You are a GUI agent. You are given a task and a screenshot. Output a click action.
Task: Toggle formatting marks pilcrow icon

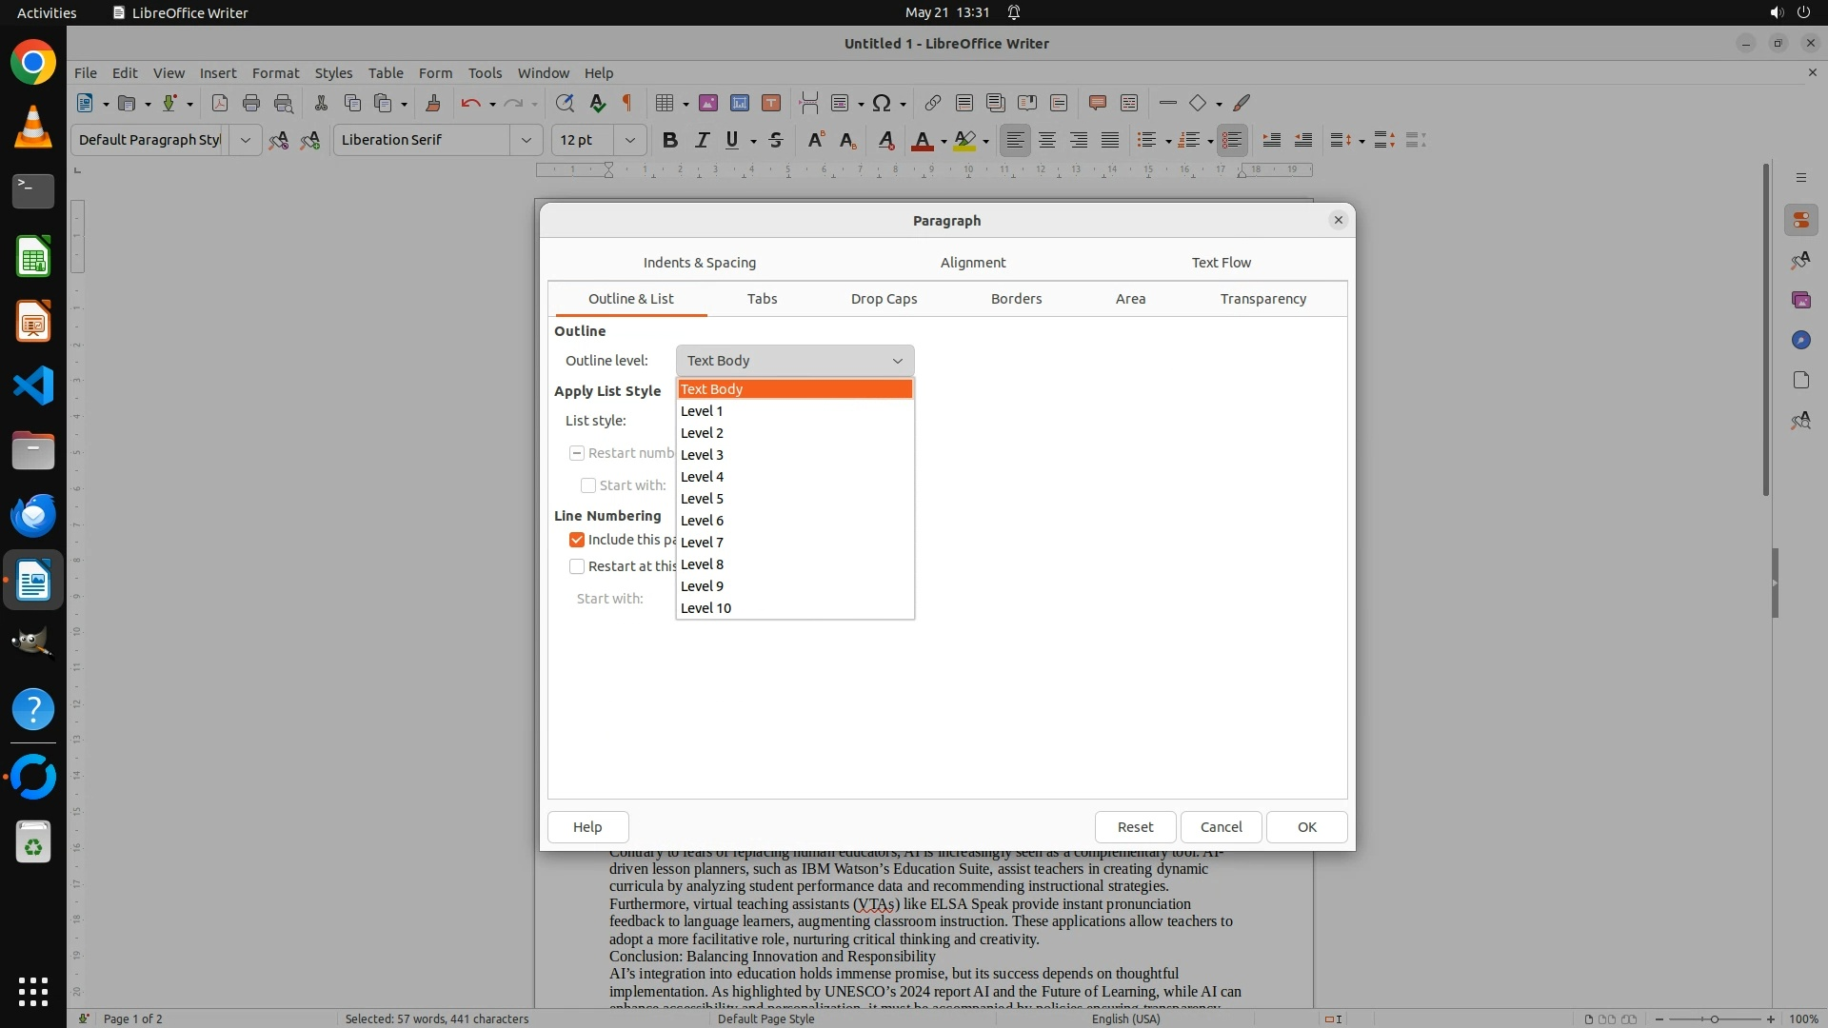point(627,103)
